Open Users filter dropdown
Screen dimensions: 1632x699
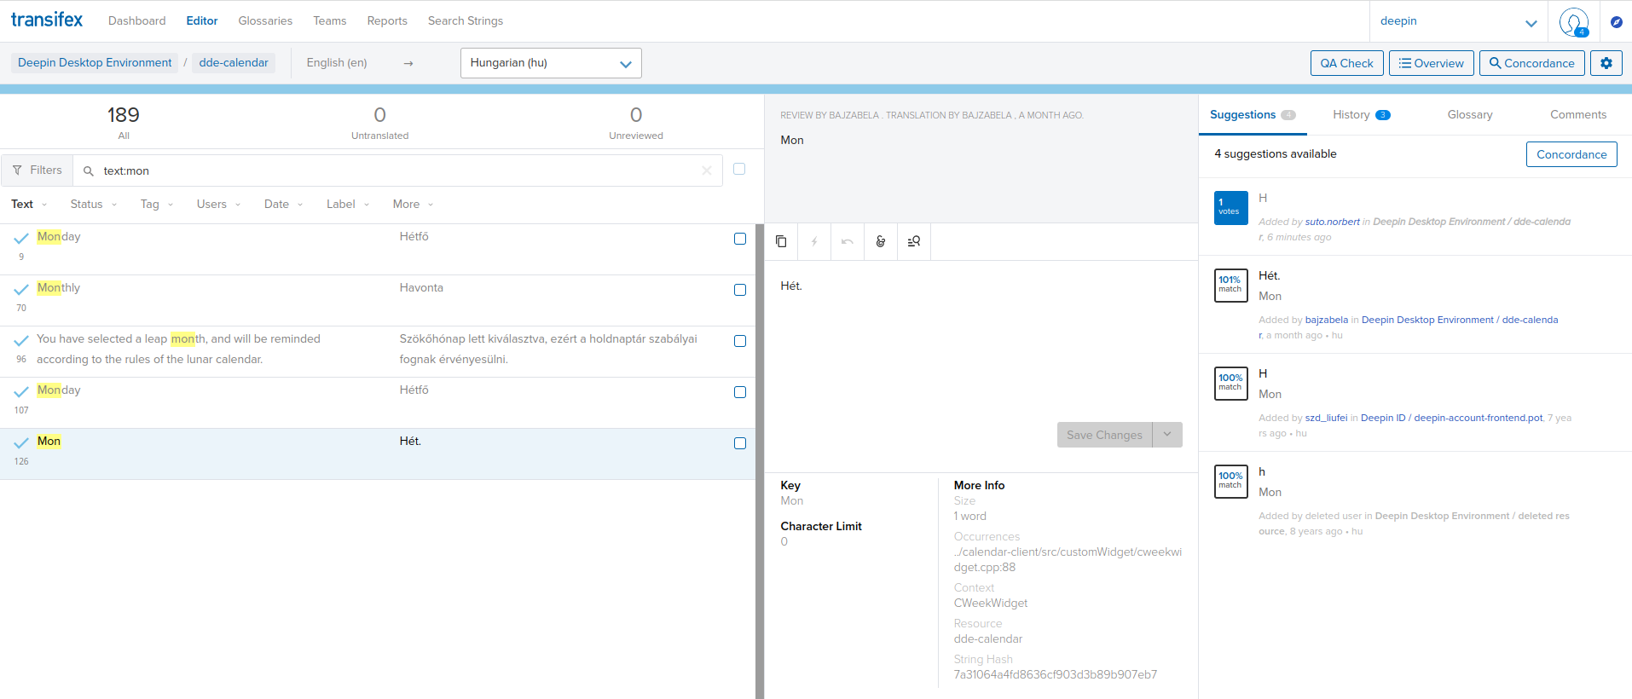(x=218, y=205)
